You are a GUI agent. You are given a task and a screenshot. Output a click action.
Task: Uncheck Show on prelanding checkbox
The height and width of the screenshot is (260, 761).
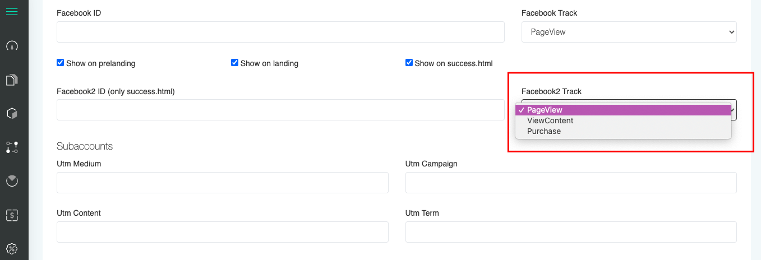click(x=61, y=63)
